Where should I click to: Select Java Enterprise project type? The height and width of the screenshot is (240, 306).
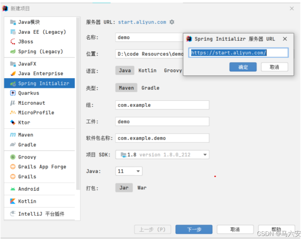coord(39,73)
